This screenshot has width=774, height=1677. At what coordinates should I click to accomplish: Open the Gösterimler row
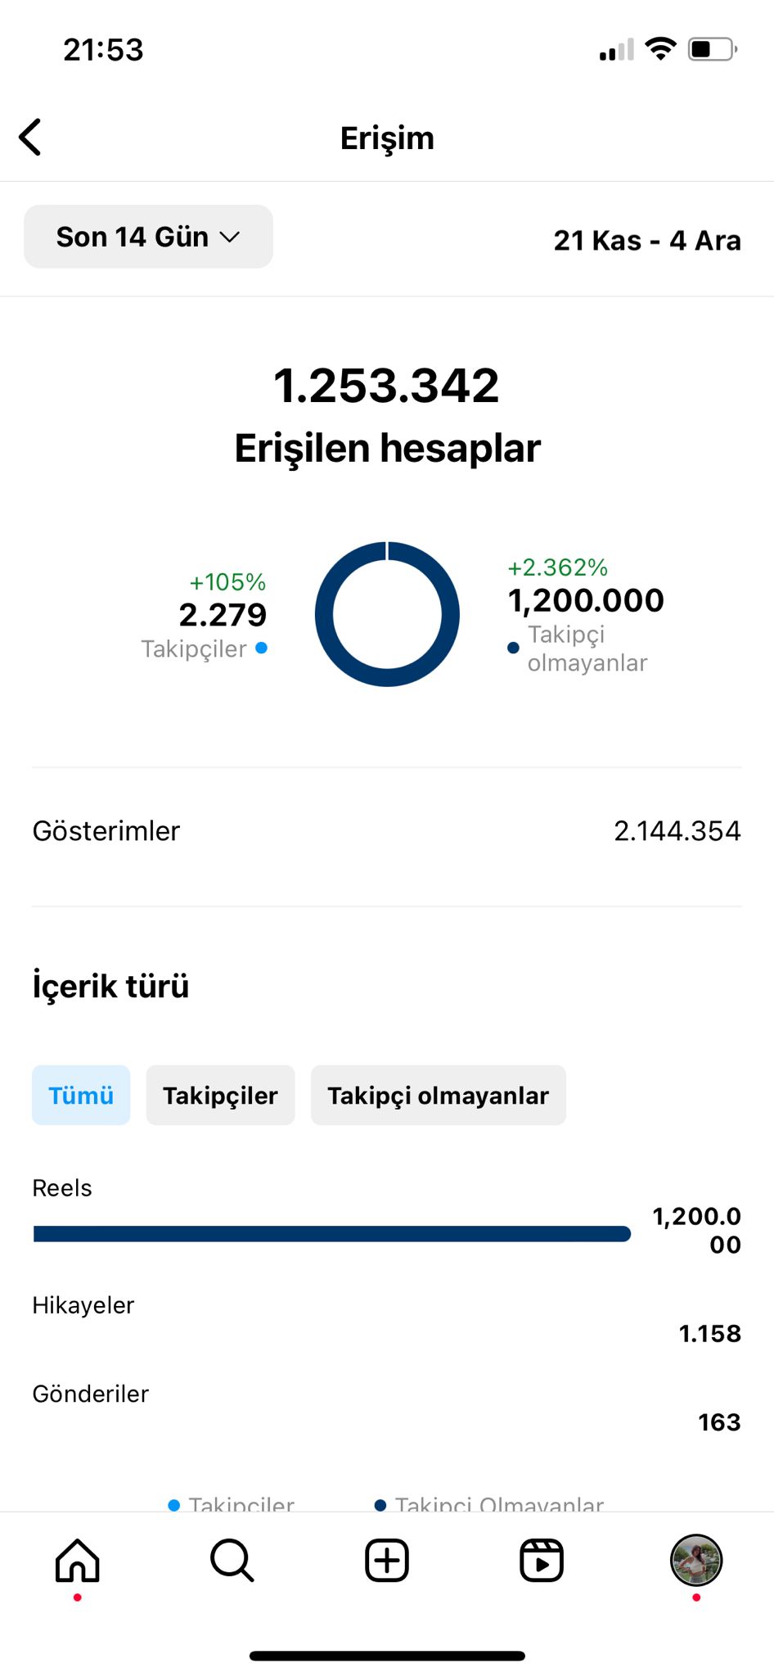387,831
